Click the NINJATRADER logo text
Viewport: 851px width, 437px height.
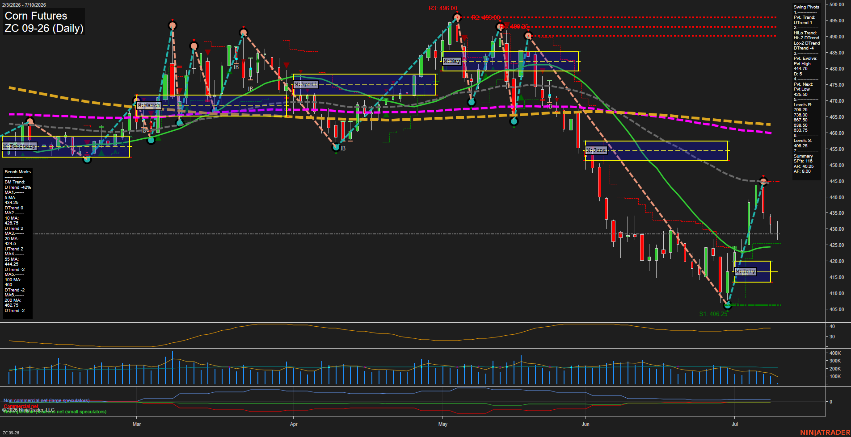coord(825,433)
